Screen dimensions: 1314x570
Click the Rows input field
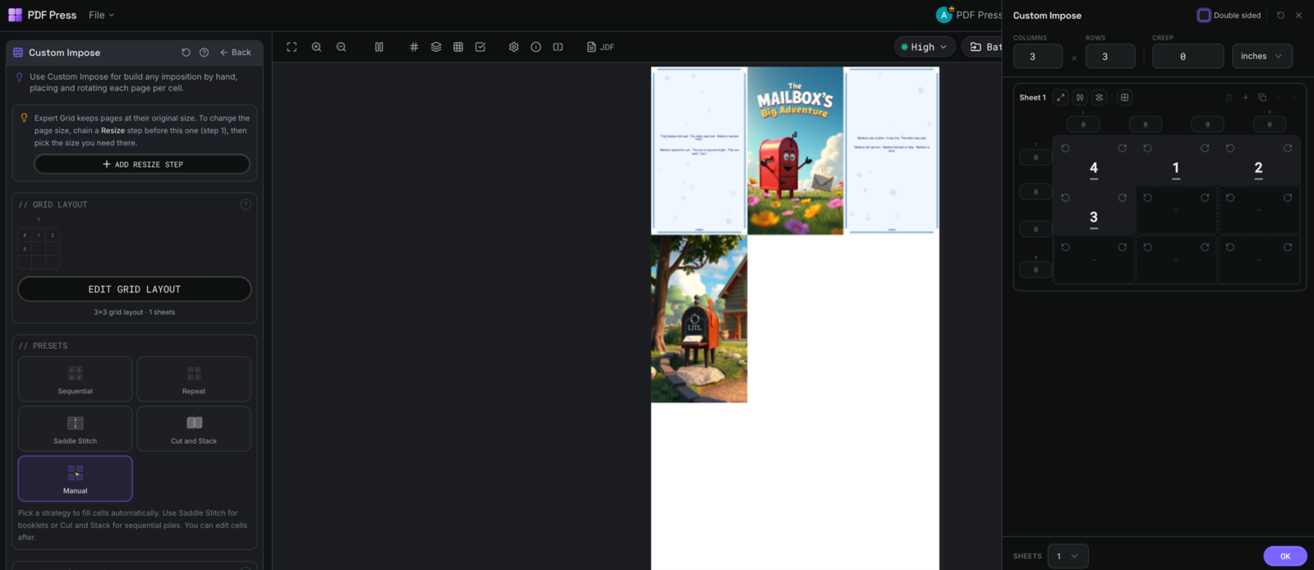1110,57
